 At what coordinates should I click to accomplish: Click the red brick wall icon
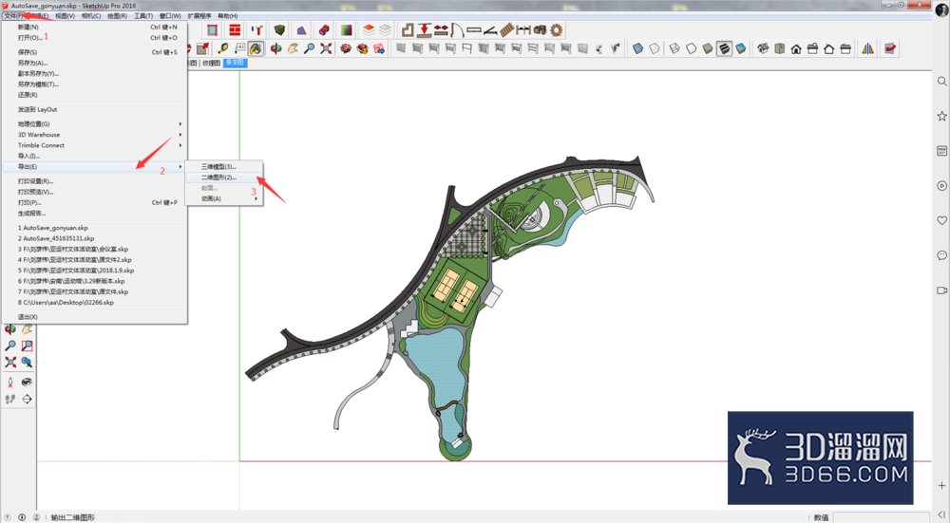click(235, 29)
